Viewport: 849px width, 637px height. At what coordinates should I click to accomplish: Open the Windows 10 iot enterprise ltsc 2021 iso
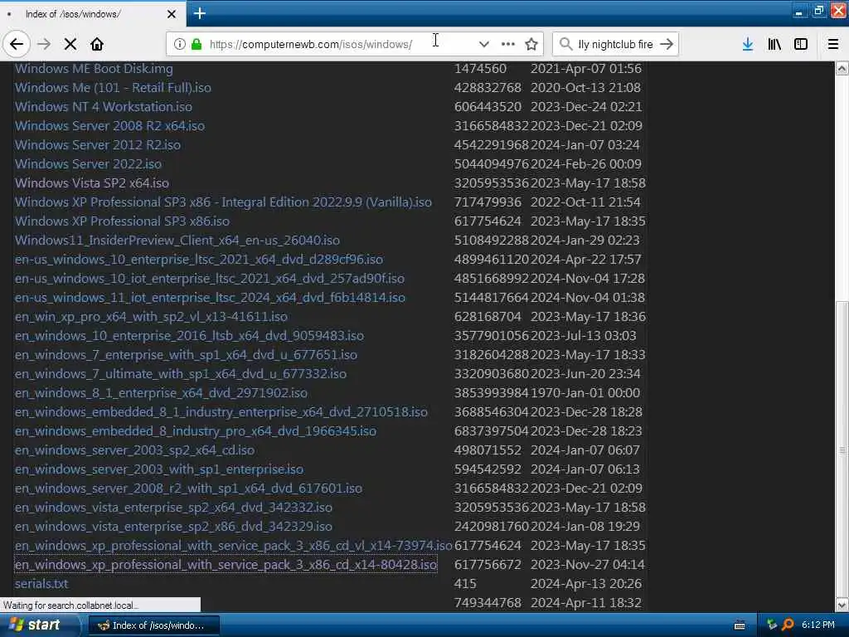210,279
